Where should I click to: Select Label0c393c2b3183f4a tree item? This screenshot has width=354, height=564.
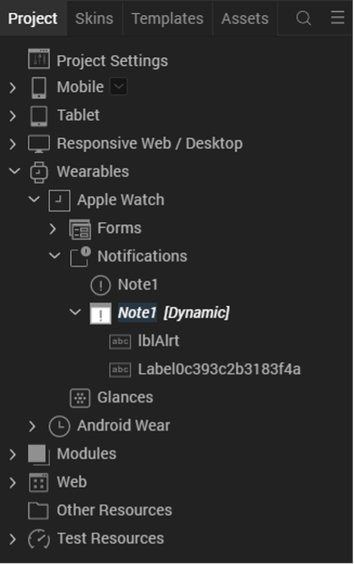(x=220, y=370)
